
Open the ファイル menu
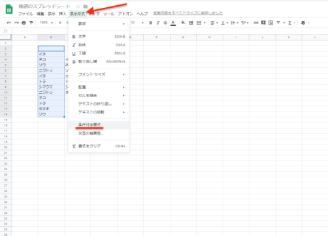25,14
